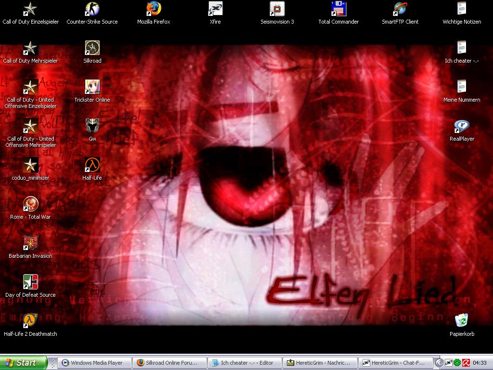Select the Xfire desktop icon

(215, 9)
